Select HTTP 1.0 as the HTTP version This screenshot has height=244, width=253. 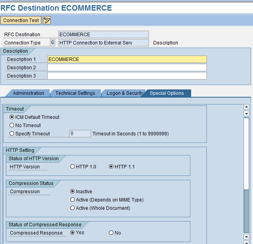(73, 167)
